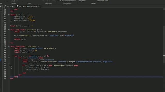Click the scroll up arrow of the editor
The height and width of the screenshot is (92, 165).
pyautogui.click(x=164, y=9)
